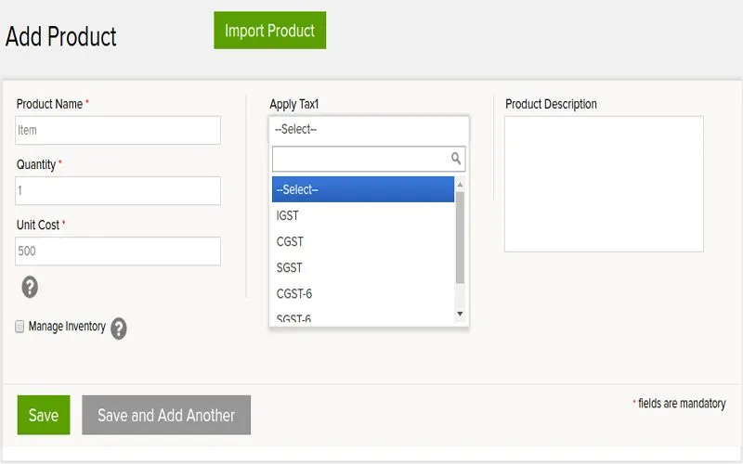The image size is (743, 464).
Task: Pick SGST in the tax dropdown
Action: click(x=363, y=267)
